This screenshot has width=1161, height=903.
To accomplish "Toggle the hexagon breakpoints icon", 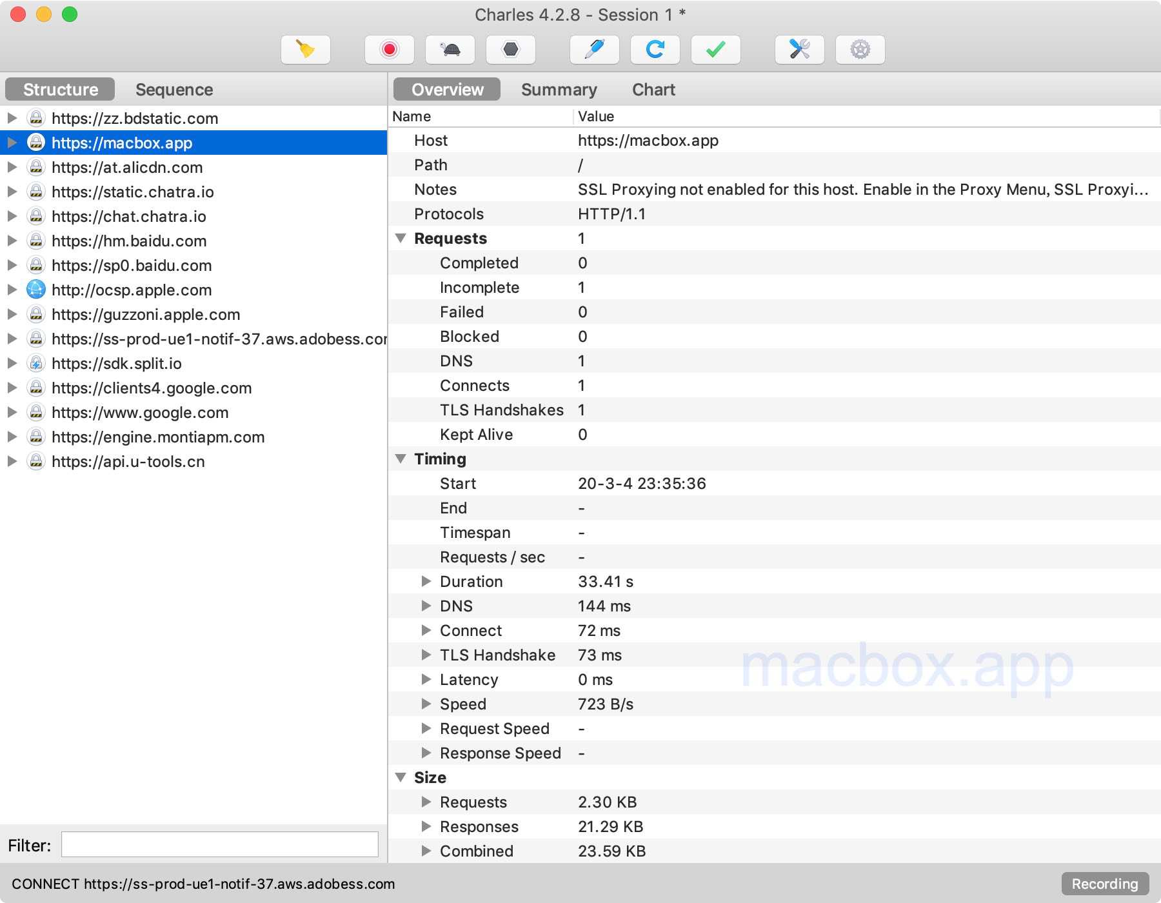I will 510,50.
